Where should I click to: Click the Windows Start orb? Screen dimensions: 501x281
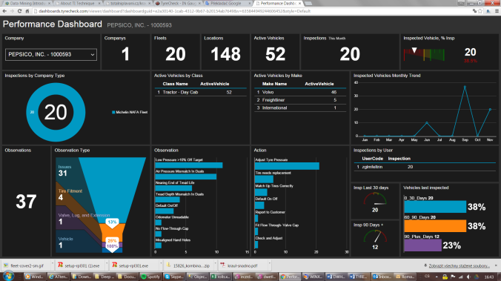coord(8,277)
